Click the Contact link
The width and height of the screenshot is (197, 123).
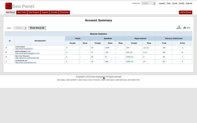162,3
